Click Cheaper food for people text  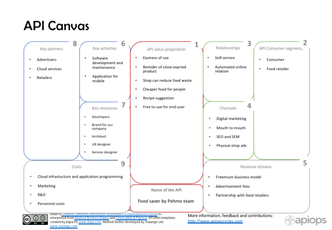(164, 89)
